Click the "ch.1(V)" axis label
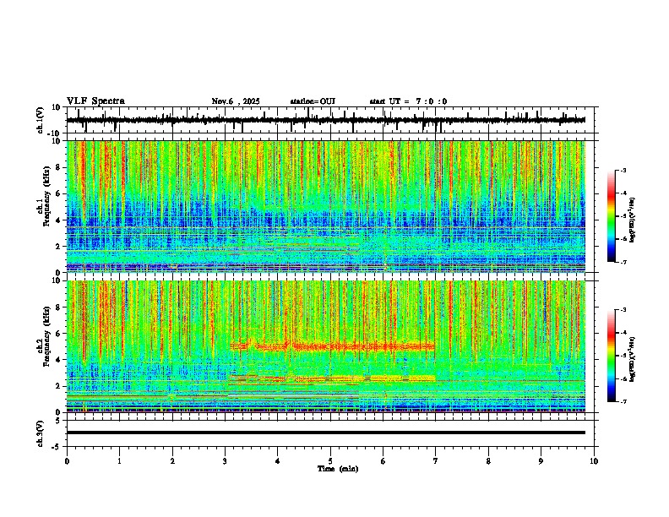This screenshot has height=517, width=669. (41, 120)
